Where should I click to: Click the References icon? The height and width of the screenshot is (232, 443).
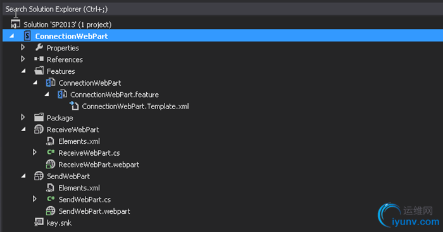click(x=39, y=59)
